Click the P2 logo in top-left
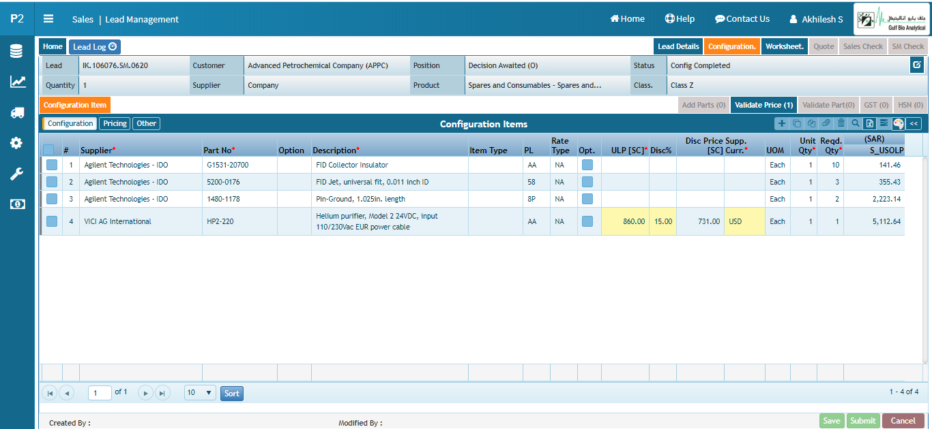The width and height of the screenshot is (932, 429). pos(17,19)
